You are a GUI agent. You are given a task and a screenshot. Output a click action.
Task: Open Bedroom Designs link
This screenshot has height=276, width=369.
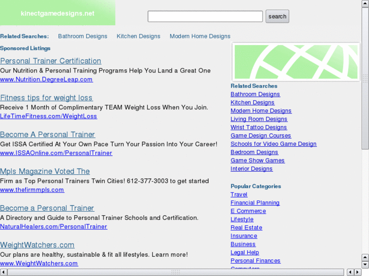tap(254, 152)
